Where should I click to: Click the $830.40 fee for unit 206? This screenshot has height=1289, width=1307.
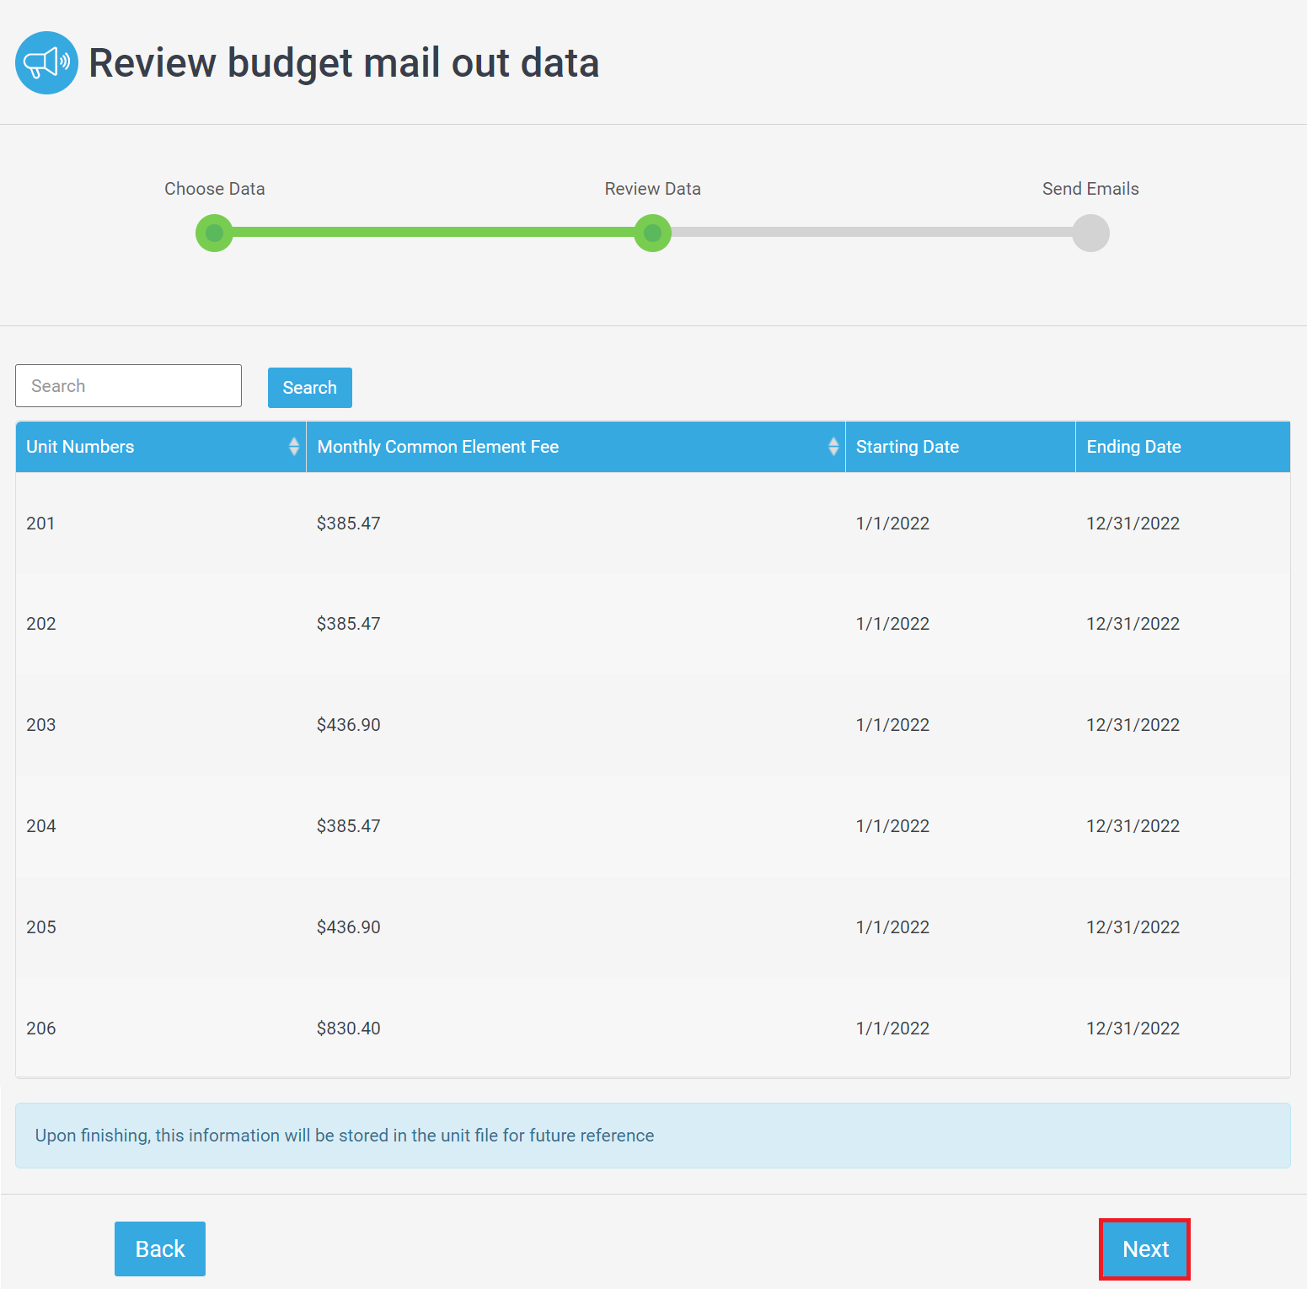[349, 1029]
